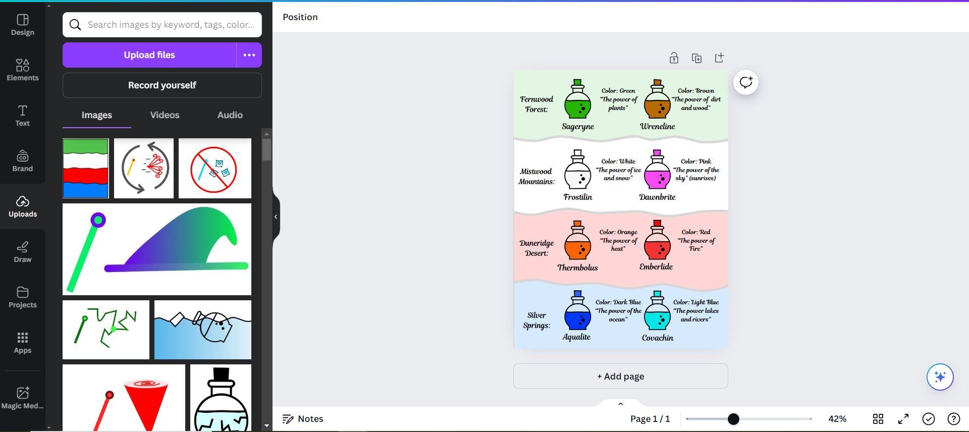Click the duplicate page icon
The width and height of the screenshot is (969, 432).
[x=696, y=58]
